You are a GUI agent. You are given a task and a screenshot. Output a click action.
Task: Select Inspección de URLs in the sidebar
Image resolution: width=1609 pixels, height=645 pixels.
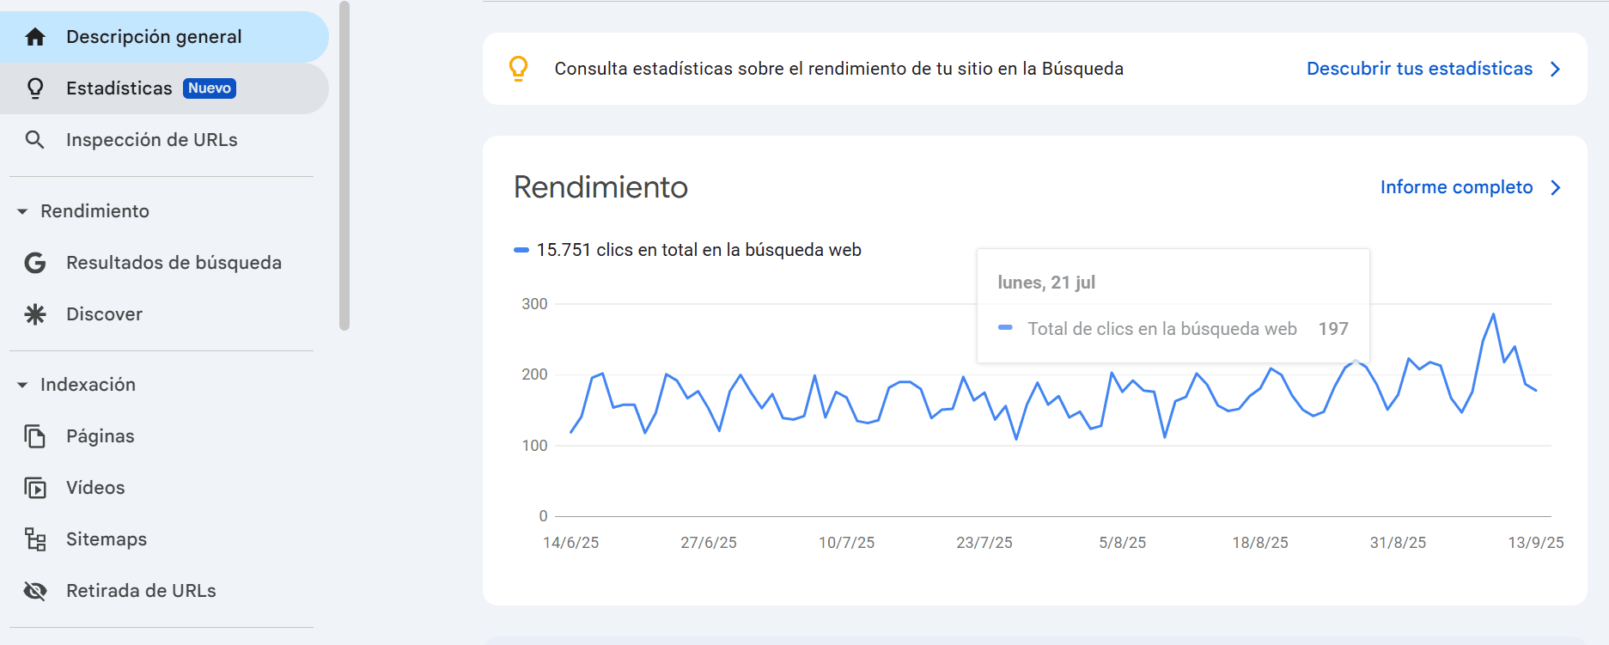click(151, 139)
